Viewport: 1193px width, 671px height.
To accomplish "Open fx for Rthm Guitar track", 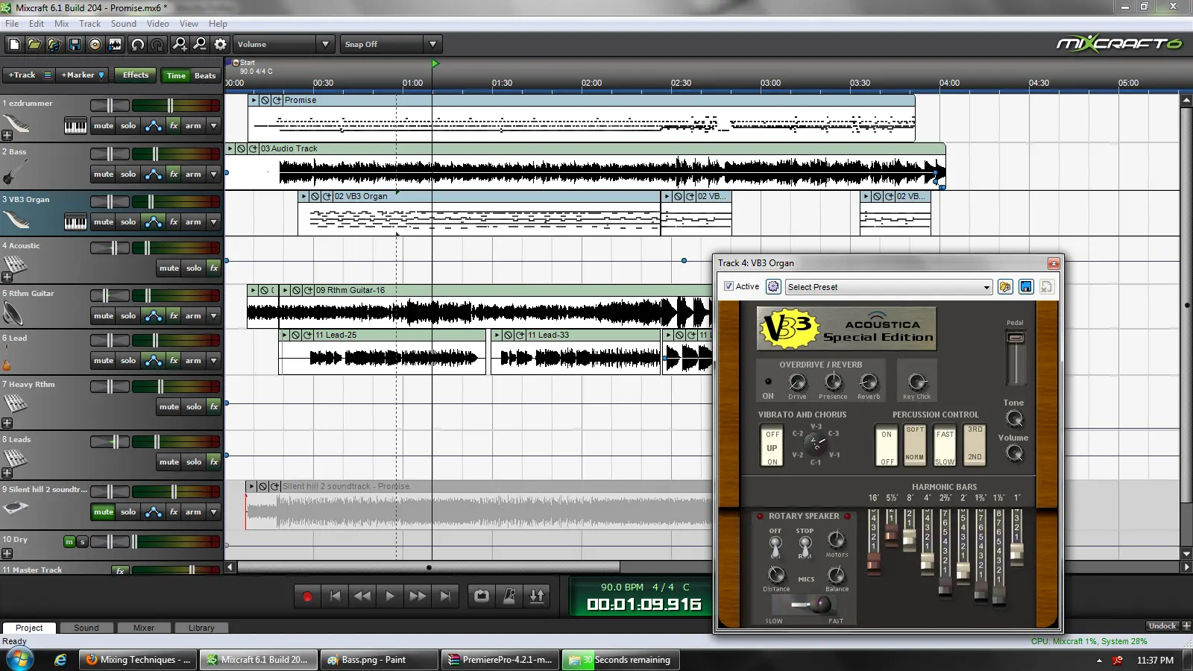I will pos(174,316).
